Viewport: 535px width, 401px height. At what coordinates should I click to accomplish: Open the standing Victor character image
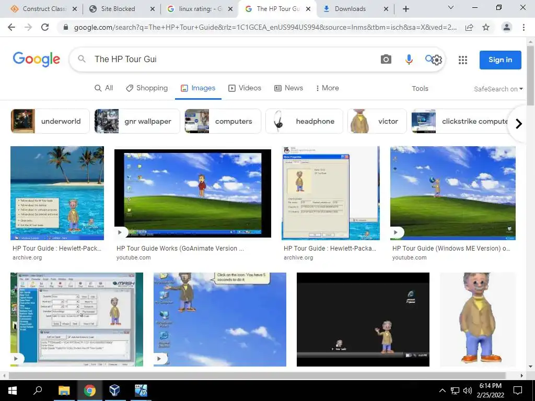point(478,319)
